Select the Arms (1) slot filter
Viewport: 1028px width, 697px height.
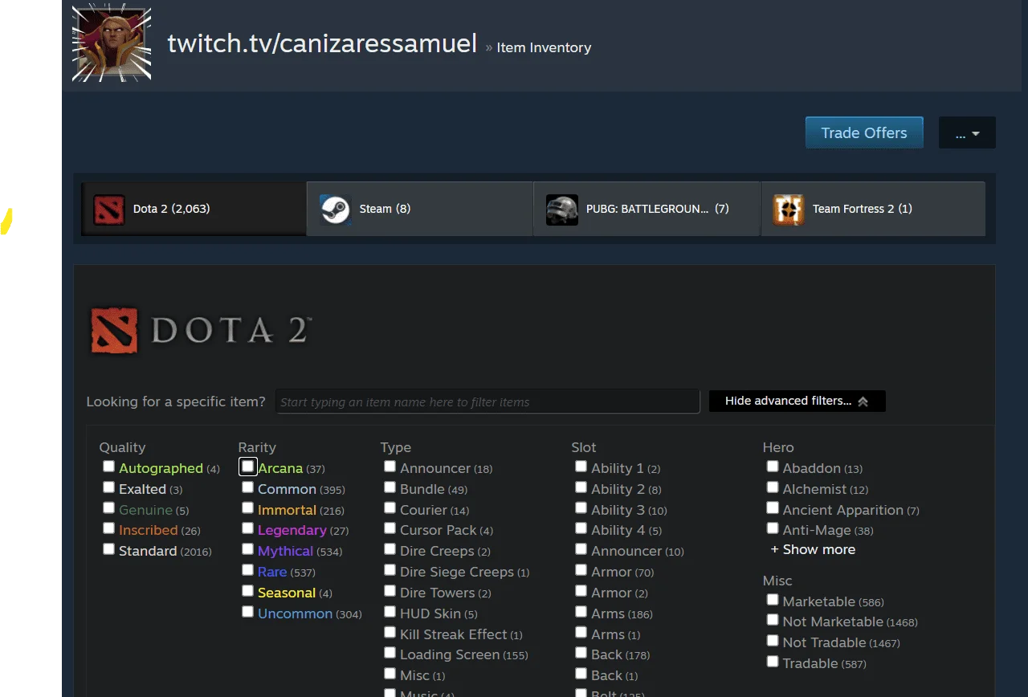581,633
